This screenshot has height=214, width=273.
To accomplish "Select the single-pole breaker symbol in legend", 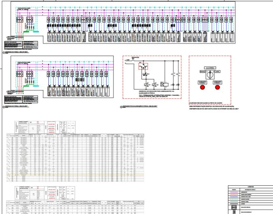I will click(234, 212).
